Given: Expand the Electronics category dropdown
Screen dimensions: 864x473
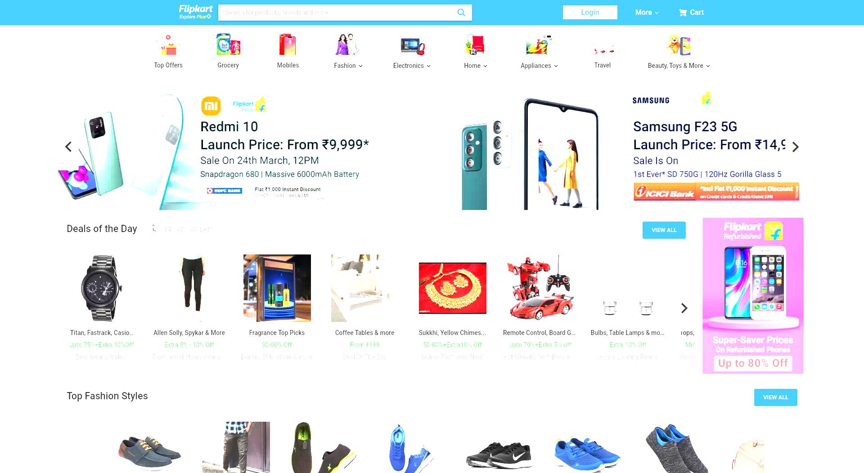Looking at the screenshot, I should tap(412, 66).
